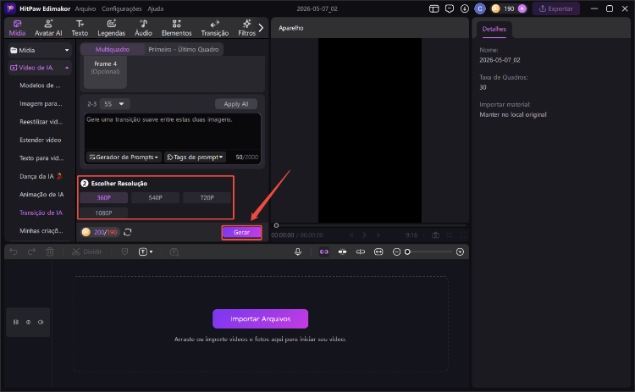Show more toolbar tabs with right chevron

click(x=262, y=28)
